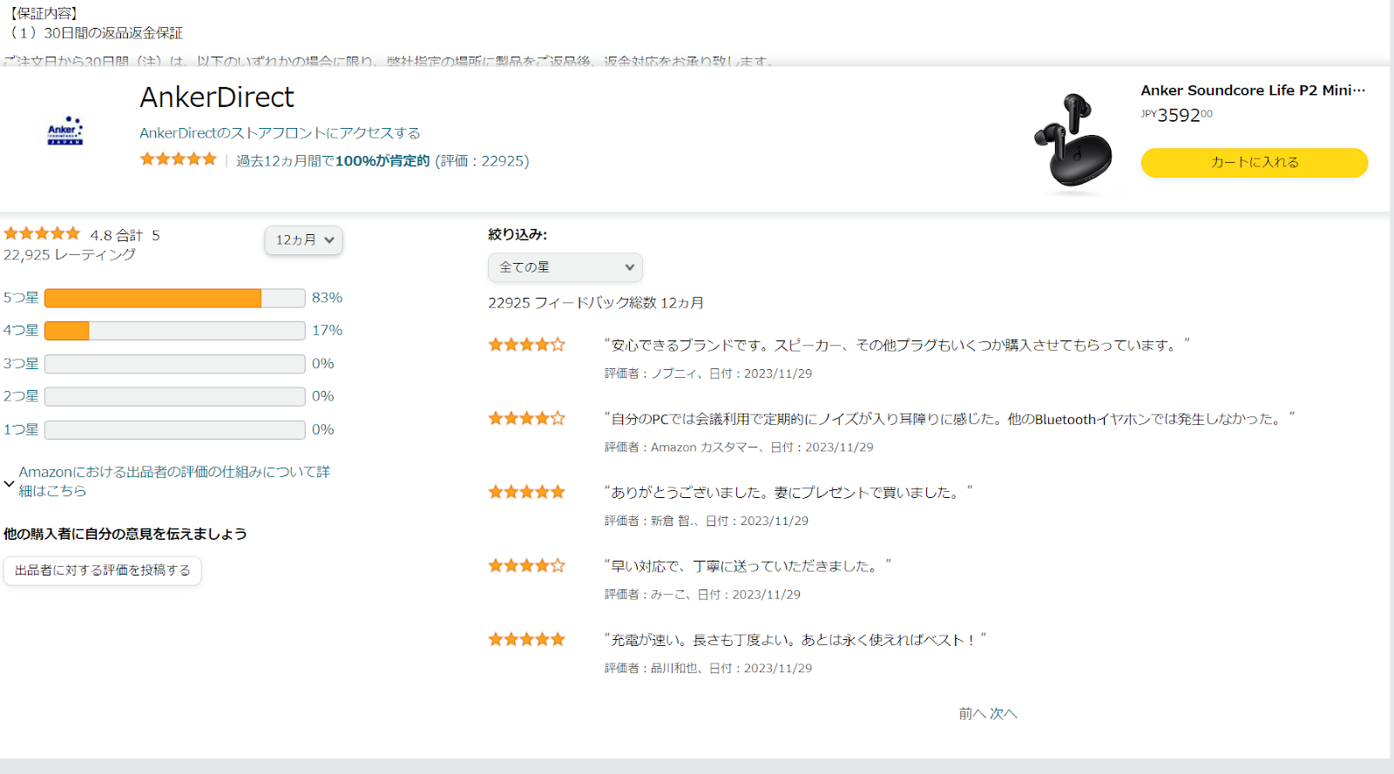This screenshot has width=1394, height=774.
Task: Click the Soundcore Life P2 Mini earbuds thumbnail
Action: click(x=1073, y=140)
